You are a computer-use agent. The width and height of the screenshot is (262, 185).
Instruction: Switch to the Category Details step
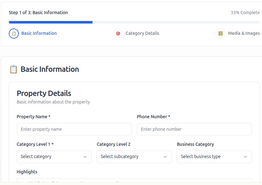(142, 33)
